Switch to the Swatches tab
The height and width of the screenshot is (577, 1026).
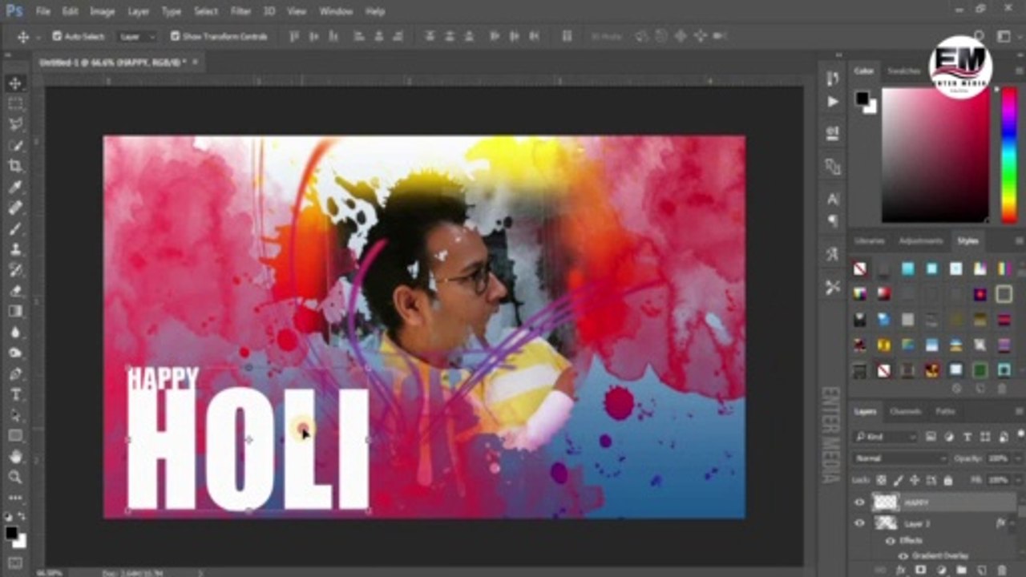[904, 71]
